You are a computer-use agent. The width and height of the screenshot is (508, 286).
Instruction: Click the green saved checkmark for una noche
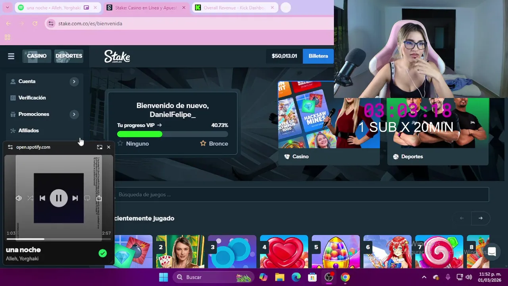[x=103, y=253]
